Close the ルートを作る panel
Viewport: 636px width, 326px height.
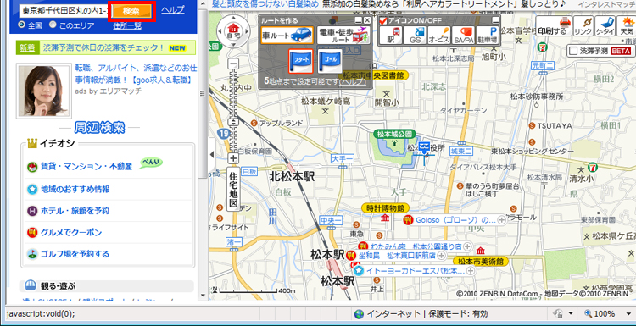click(x=366, y=20)
